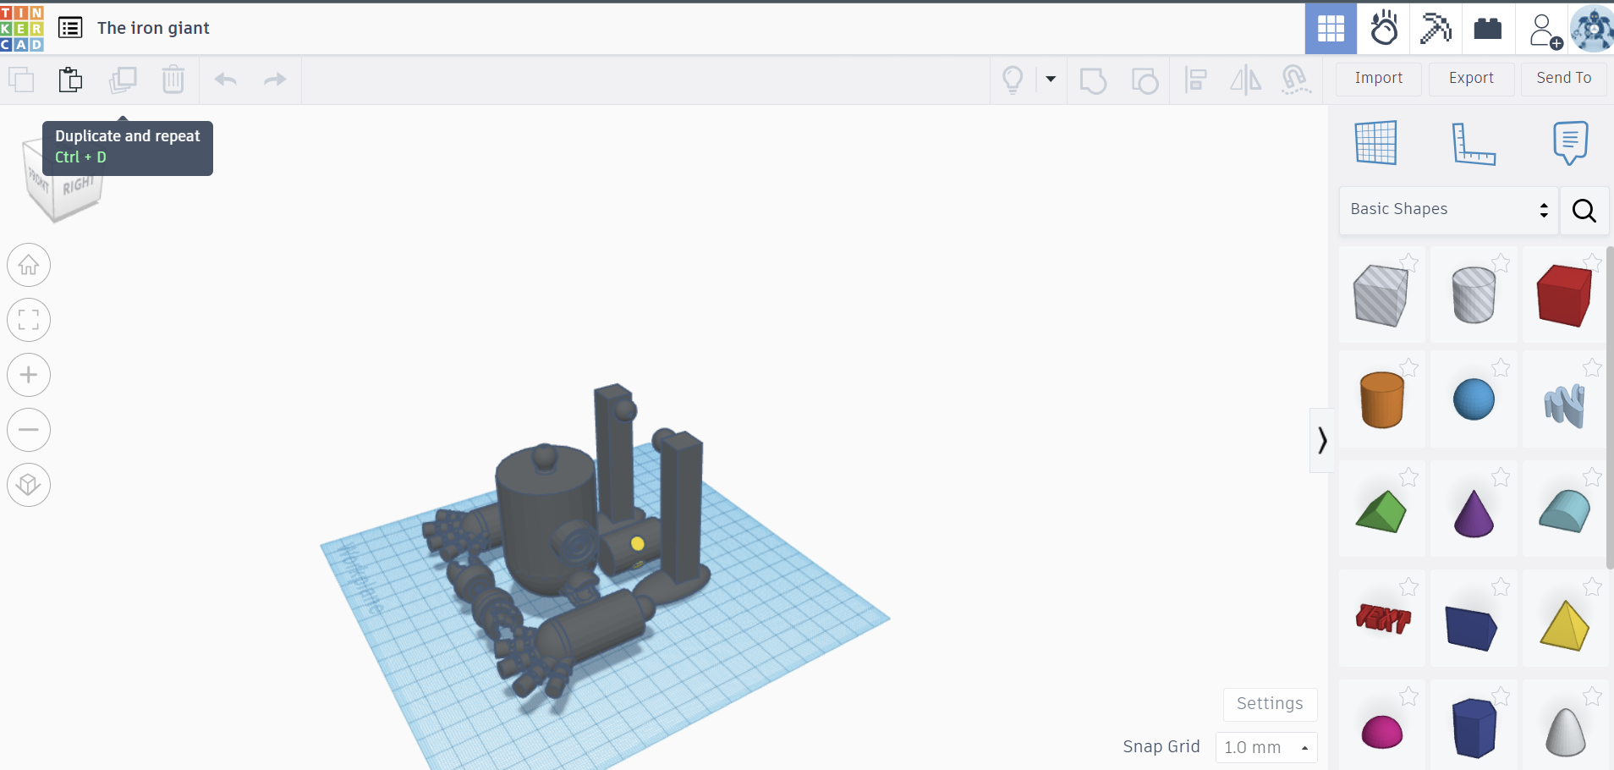
Task: Switch to the Bricks view tab
Action: [1487, 29]
